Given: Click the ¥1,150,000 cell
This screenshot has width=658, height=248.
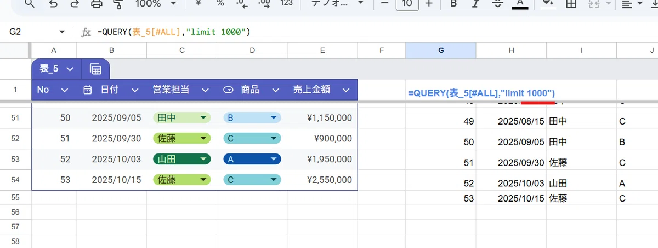Looking at the screenshot, I should (322, 118).
